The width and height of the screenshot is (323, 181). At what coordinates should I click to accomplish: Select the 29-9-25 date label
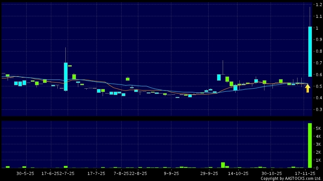coord(209,173)
